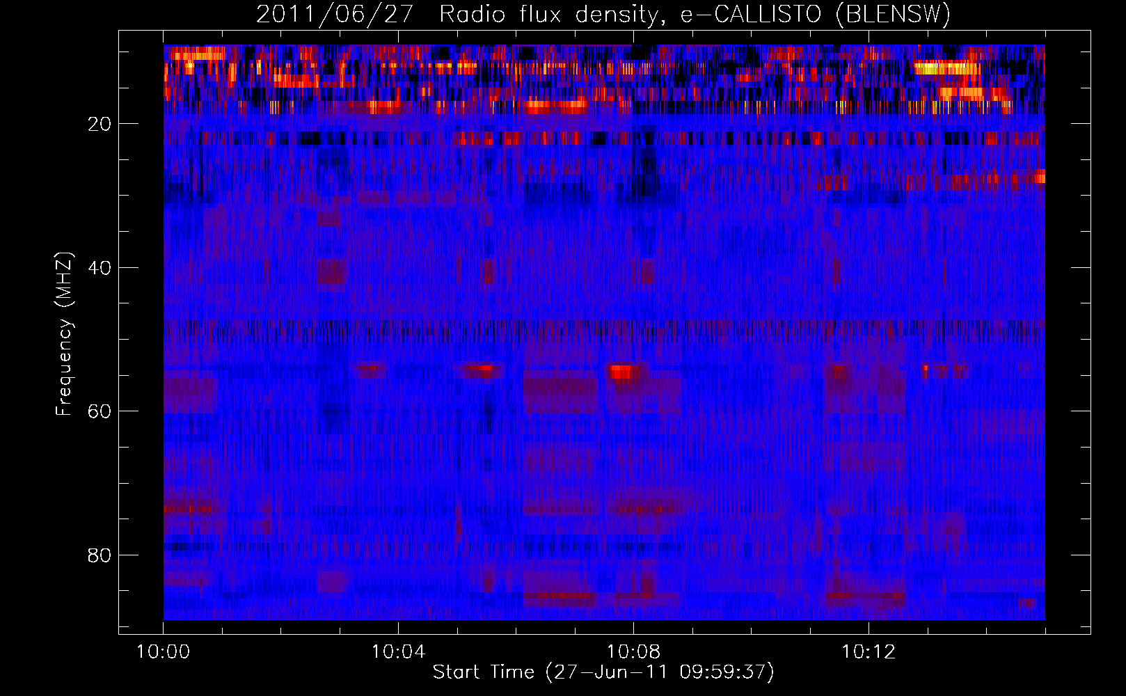
Task: Click the 80 MHz frequency tick label
Action: point(100,555)
